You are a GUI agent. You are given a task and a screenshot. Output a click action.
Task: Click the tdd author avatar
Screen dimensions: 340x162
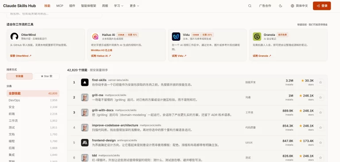click(x=85, y=158)
